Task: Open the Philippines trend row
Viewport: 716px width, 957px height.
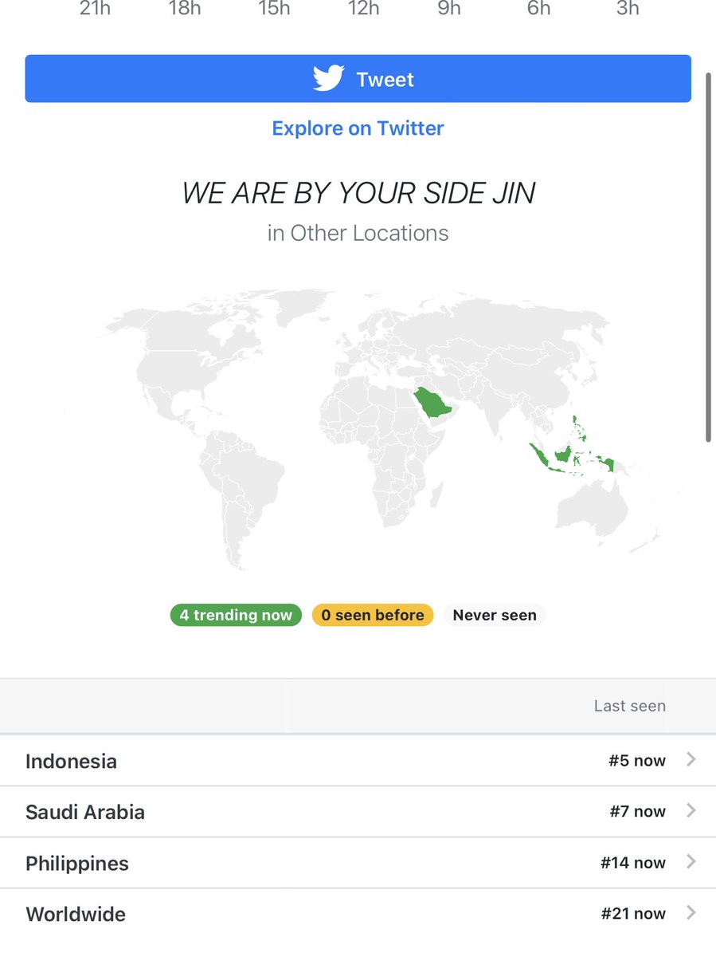Action: 358,863
